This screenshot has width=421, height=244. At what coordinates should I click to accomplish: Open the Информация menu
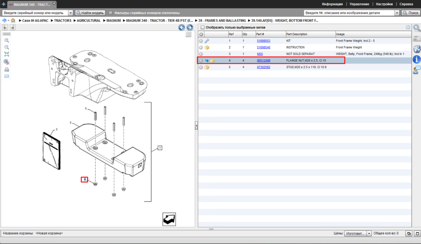coord(332,4)
